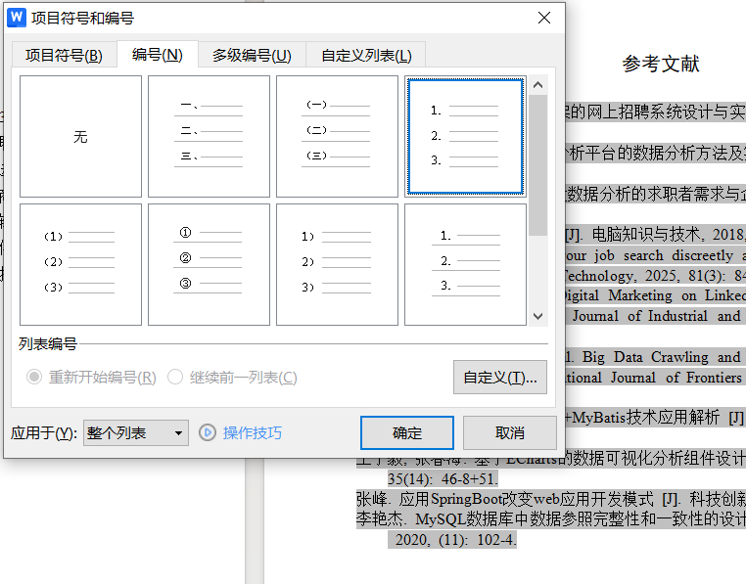Click the 电脑知识与技术 reference line
Screen dimensions: 746x584
655,235
